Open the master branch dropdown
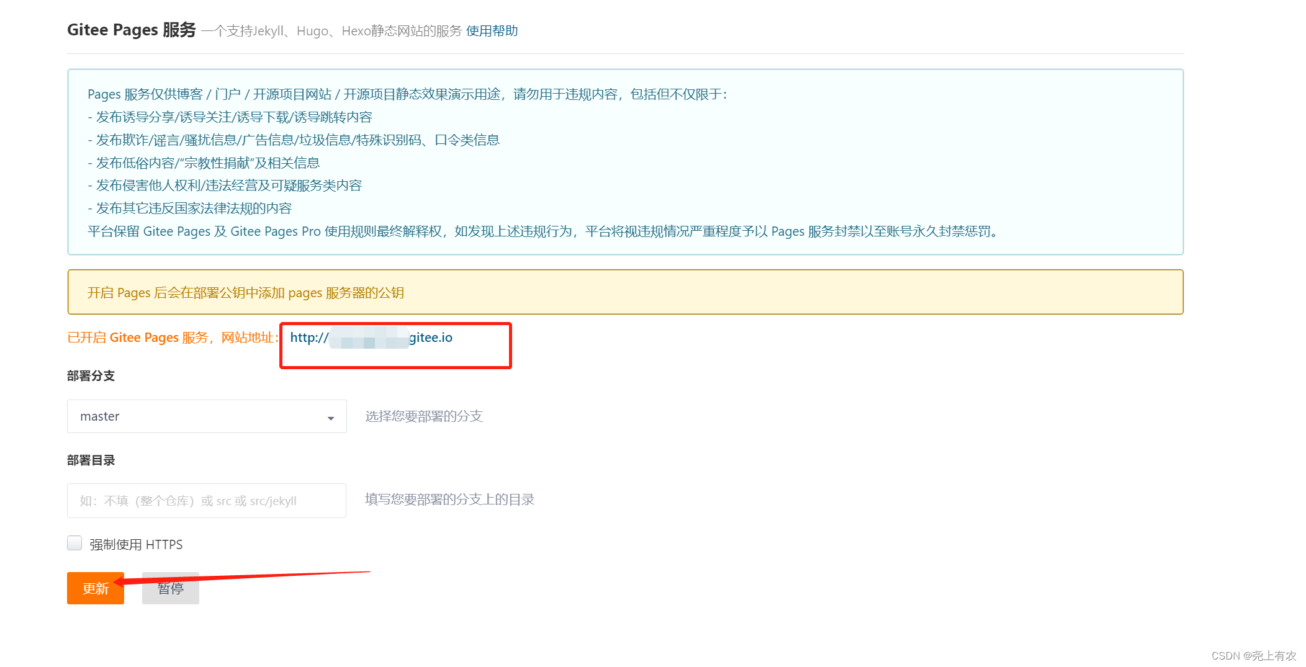 [x=207, y=416]
